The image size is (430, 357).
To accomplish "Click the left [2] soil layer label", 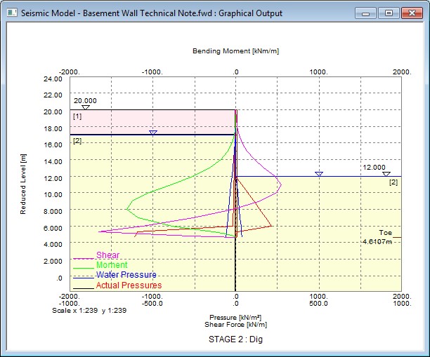I will tap(77, 141).
